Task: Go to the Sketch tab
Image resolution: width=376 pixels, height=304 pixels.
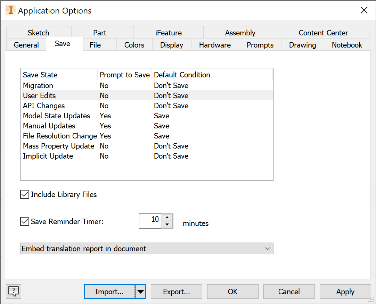Action: [39, 33]
